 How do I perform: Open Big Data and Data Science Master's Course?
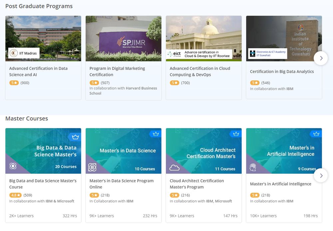[43, 184]
